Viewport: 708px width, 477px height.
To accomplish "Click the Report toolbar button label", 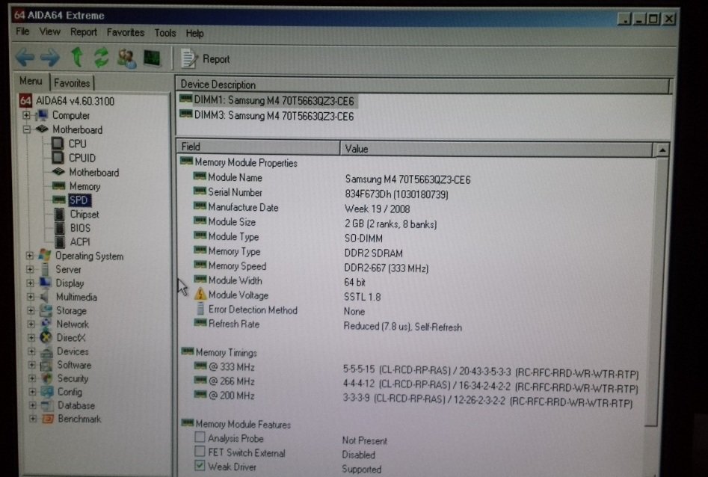I will click(x=216, y=59).
